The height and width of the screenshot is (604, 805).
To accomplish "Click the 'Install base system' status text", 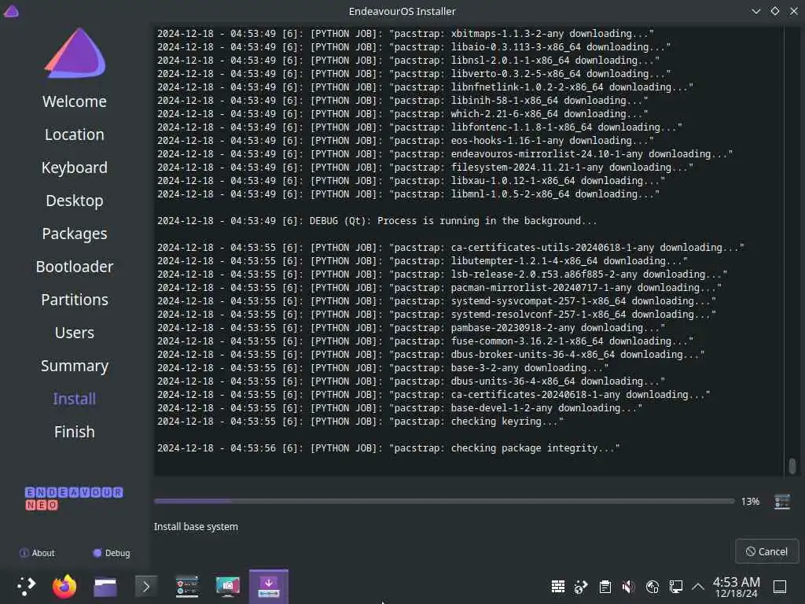I will 196,526.
